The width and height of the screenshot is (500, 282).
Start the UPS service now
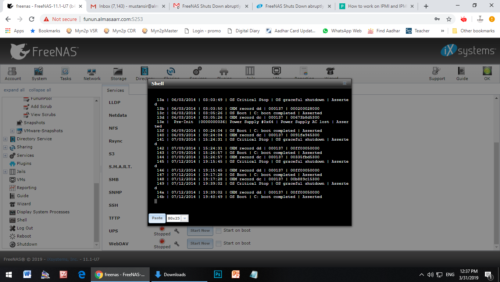click(x=200, y=231)
